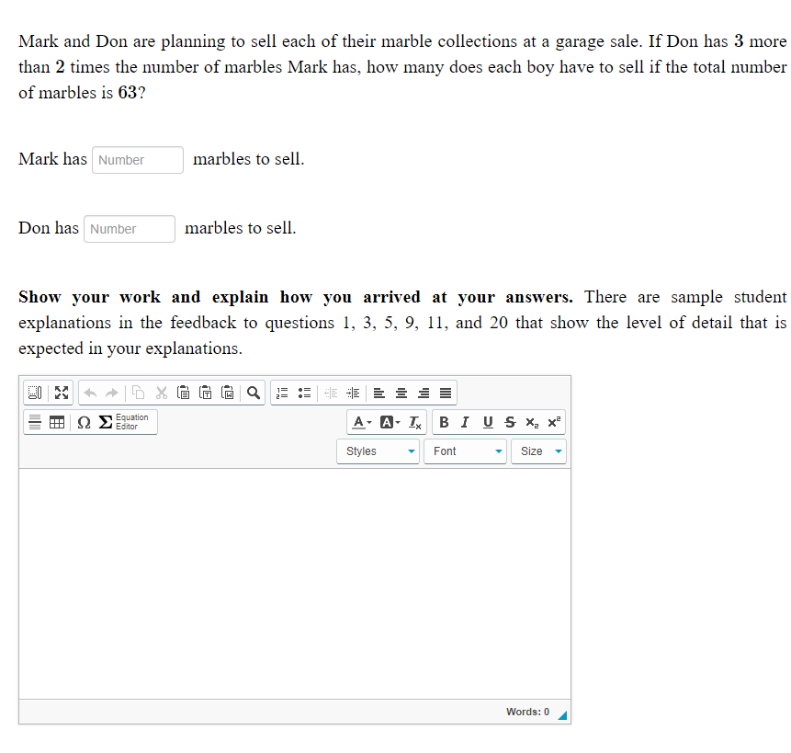
Task: Click the Don has Number input field
Action: coord(130,229)
